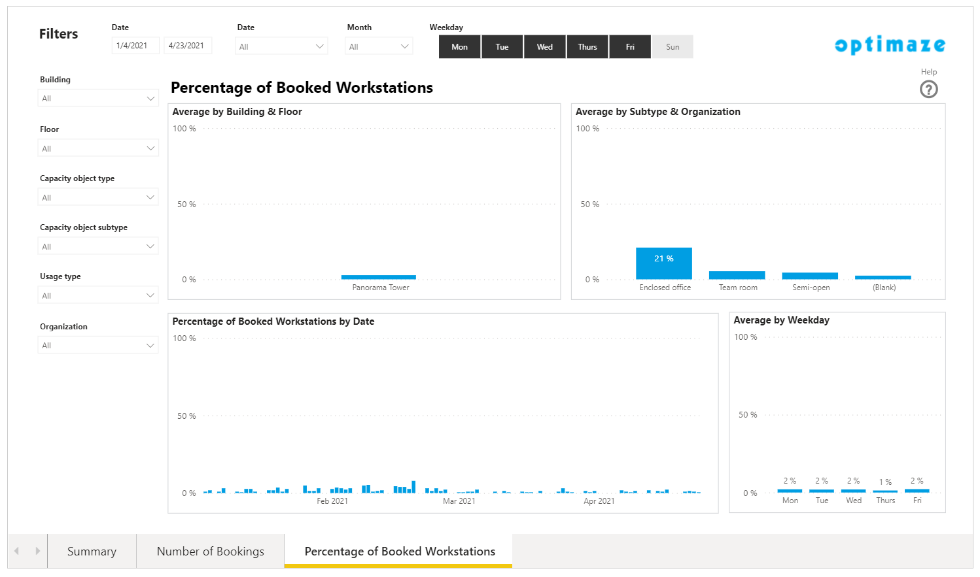
Task: Select the Enclosed office 21% bar
Action: click(x=663, y=264)
